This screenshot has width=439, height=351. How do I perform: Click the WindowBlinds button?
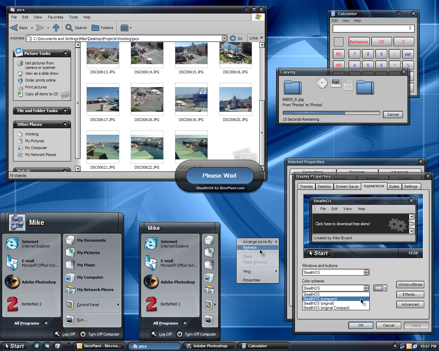coord(410,285)
